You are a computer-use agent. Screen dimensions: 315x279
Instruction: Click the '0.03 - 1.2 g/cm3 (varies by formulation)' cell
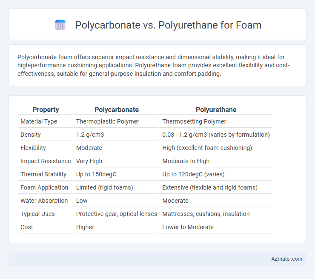tap(216, 135)
